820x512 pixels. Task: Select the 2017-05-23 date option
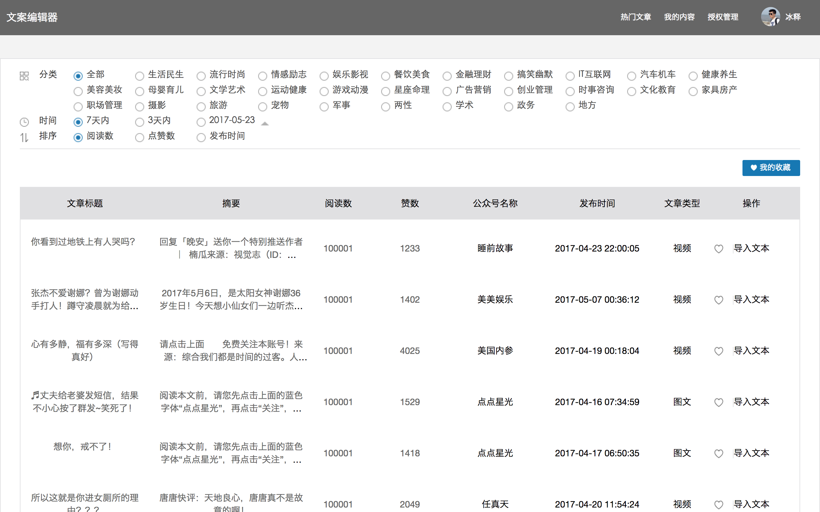[x=201, y=122]
